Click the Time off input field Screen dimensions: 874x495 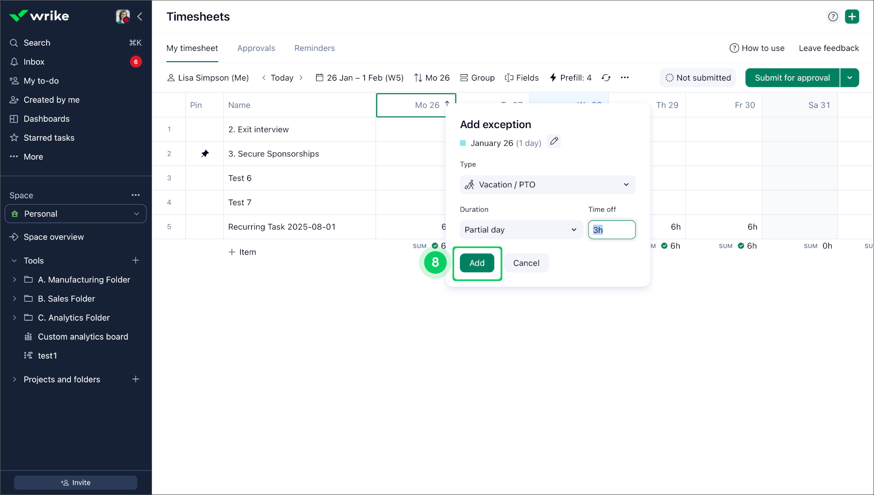611,230
